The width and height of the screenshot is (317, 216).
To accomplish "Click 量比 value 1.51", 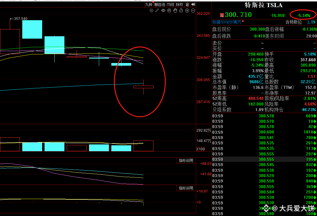I will (x=312, y=76).
